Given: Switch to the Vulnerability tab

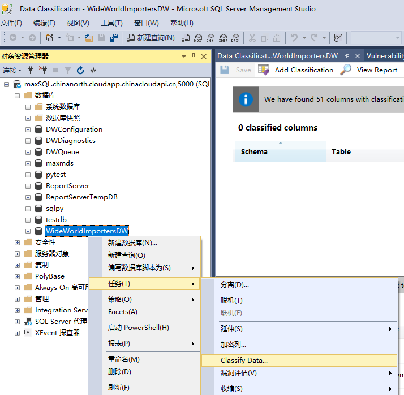Looking at the screenshot, I should coord(385,56).
